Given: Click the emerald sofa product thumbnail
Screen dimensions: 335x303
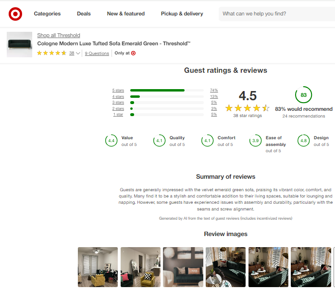Looking at the screenshot, I should click(x=19, y=44).
